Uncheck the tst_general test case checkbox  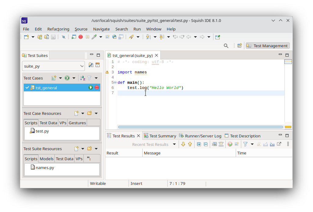click(27, 87)
